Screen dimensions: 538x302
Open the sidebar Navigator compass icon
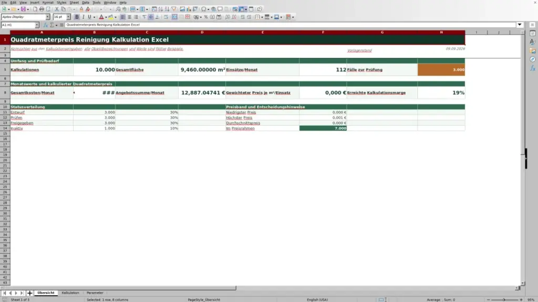point(533,60)
